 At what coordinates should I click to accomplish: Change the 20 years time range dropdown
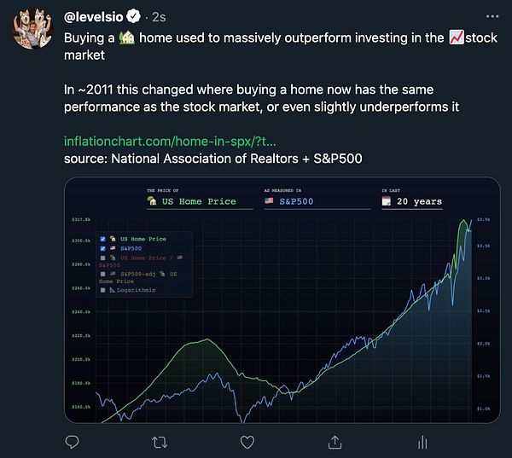click(412, 201)
